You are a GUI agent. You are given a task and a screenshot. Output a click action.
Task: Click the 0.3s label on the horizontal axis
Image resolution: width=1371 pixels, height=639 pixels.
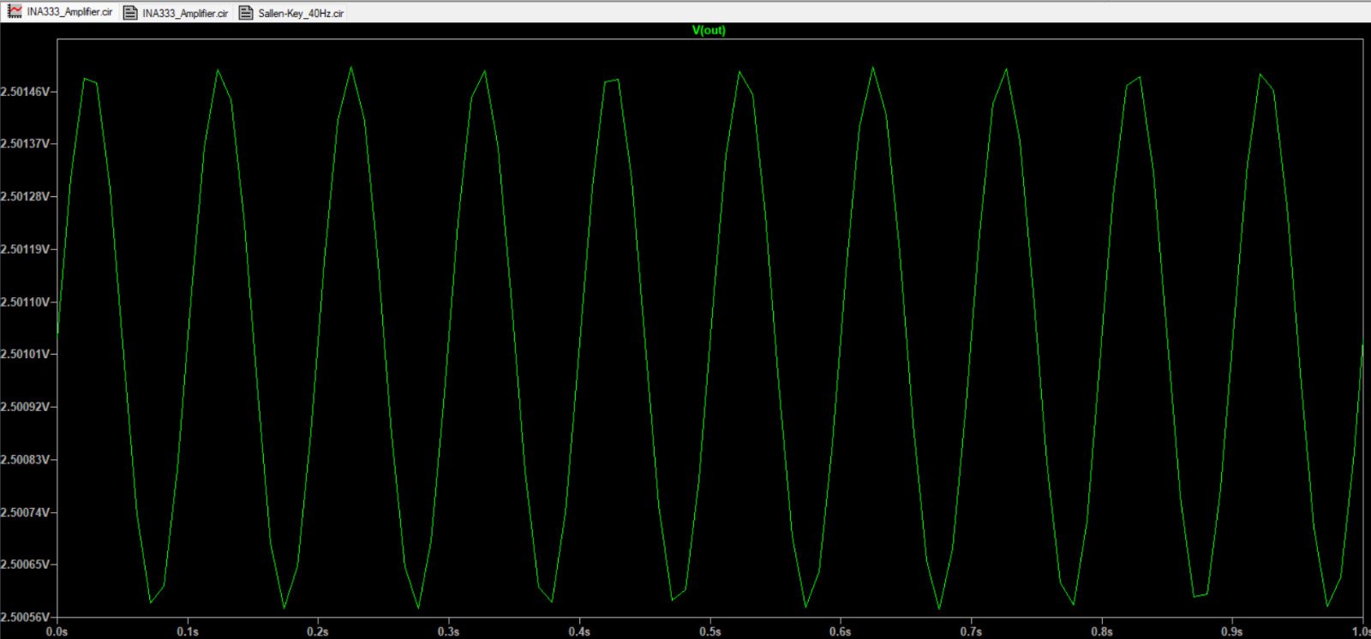(x=448, y=631)
